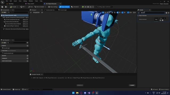Click the Class Defaults button

click(64, 7)
